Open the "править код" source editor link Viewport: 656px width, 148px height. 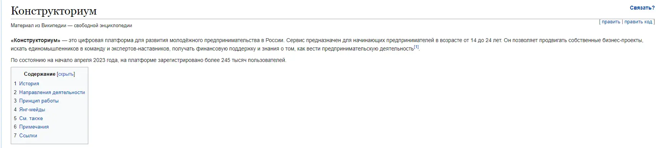[x=638, y=22]
